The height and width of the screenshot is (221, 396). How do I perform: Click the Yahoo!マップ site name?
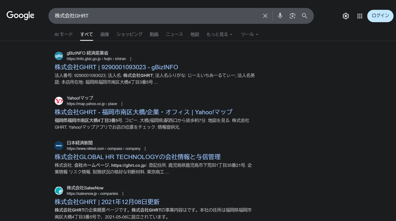(x=80, y=98)
